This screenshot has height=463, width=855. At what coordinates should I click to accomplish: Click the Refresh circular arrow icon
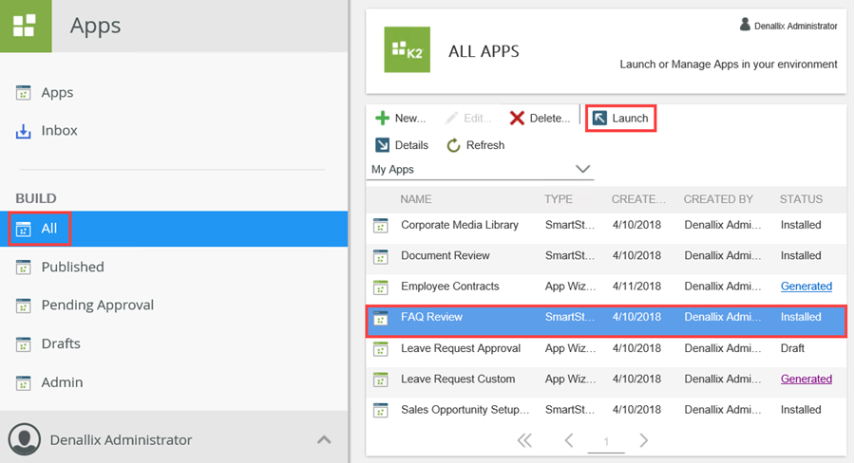453,145
